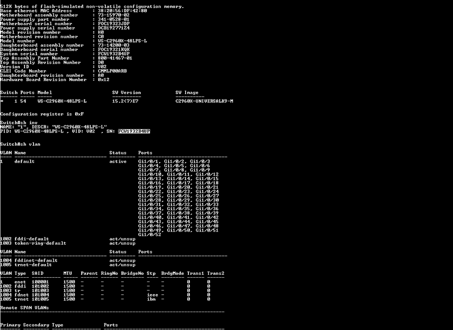The height and width of the screenshot is (330, 453).
Task: Select daughterboard serial number FOC19321KQK
Action: click(x=113, y=49)
